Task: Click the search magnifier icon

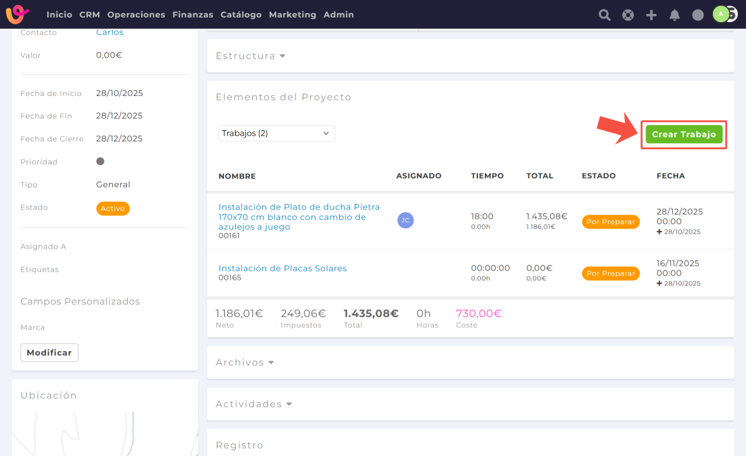Action: (x=604, y=15)
